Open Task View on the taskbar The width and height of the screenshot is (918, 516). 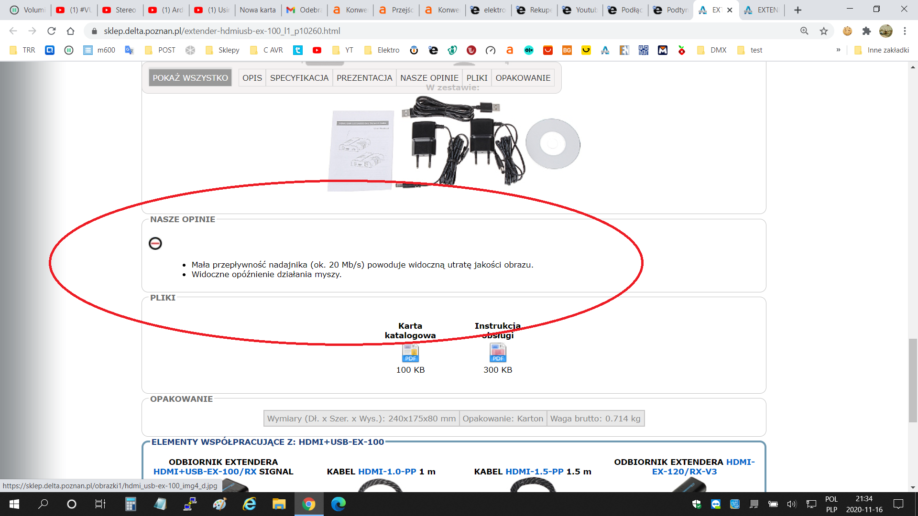click(100, 504)
